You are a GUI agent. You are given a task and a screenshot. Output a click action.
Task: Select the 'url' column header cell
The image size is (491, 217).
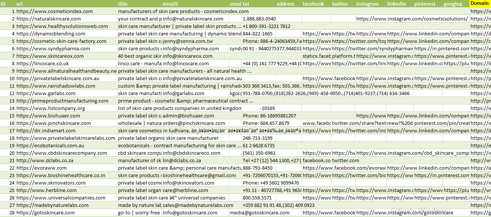(66, 4)
